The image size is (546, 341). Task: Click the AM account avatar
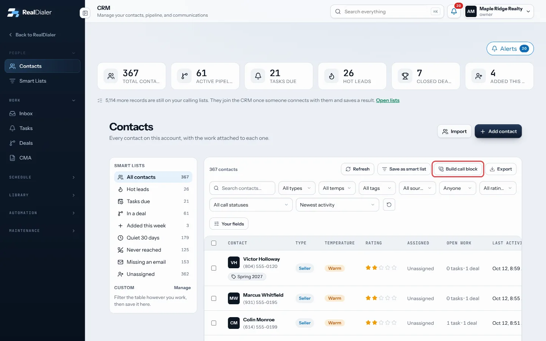tap(471, 11)
